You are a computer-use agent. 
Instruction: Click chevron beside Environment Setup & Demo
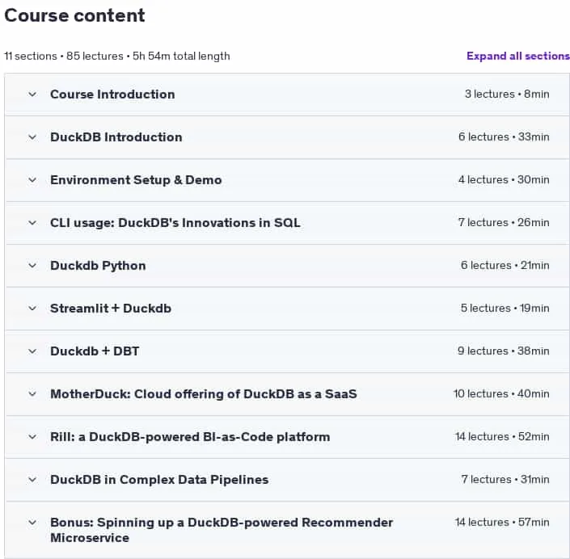pyautogui.click(x=32, y=180)
